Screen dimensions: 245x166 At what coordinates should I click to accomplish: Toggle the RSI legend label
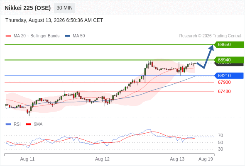pyautogui.click(x=17, y=124)
